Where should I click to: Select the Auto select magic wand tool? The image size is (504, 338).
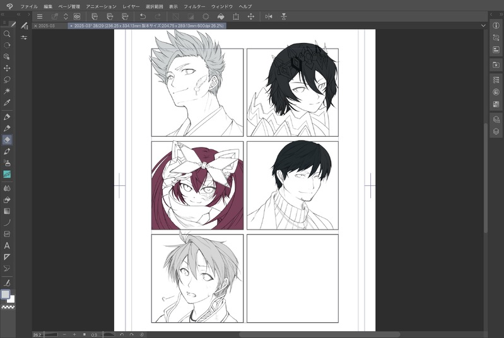point(7,91)
